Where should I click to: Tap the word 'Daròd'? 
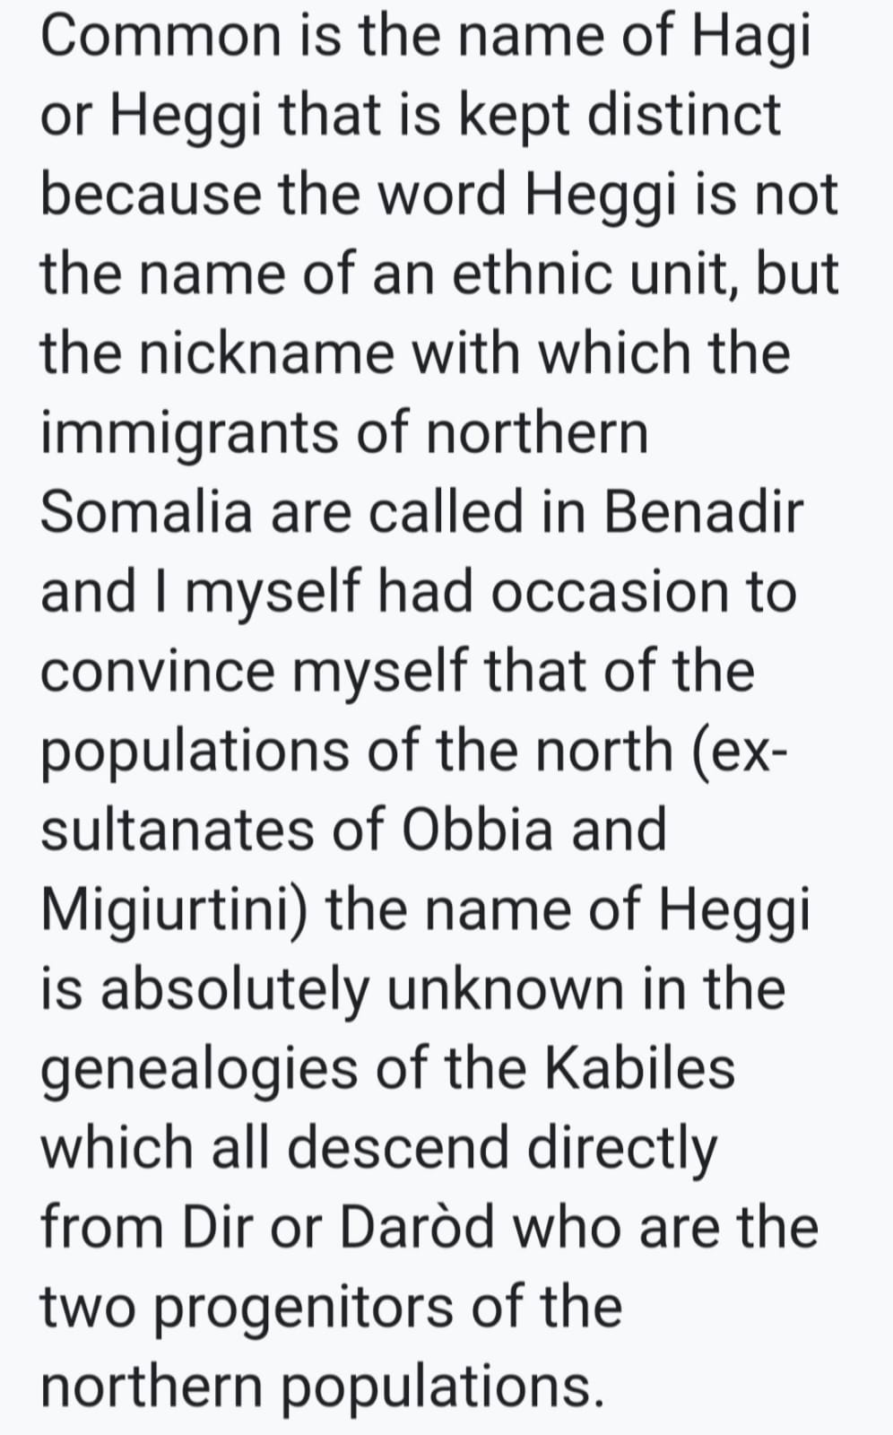[x=416, y=1229]
